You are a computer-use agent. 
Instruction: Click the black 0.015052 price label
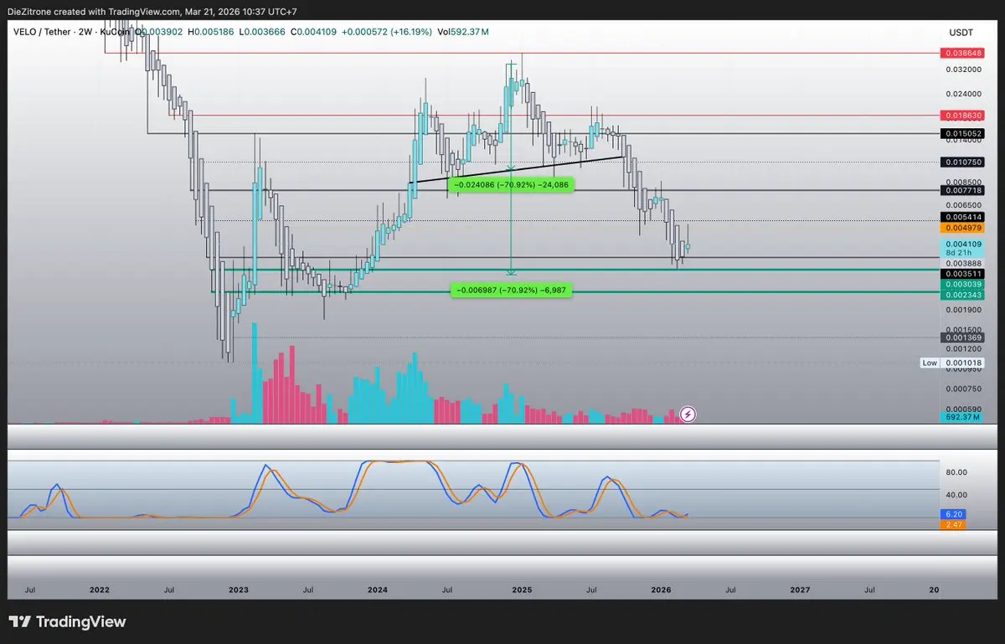[963, 133]
